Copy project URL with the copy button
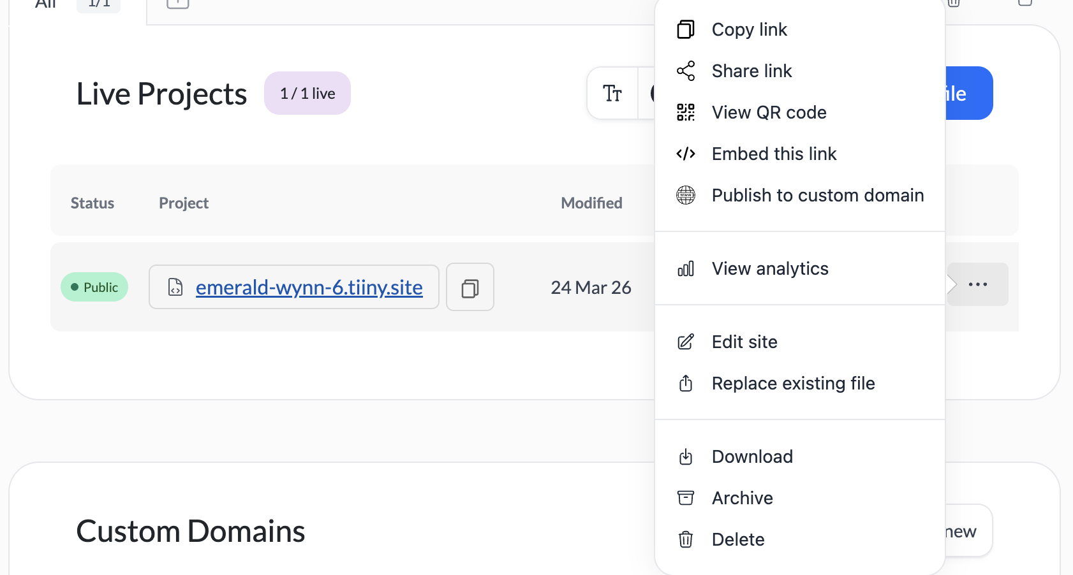This screenshot has height=575, width=1073. tap(470, 287)
